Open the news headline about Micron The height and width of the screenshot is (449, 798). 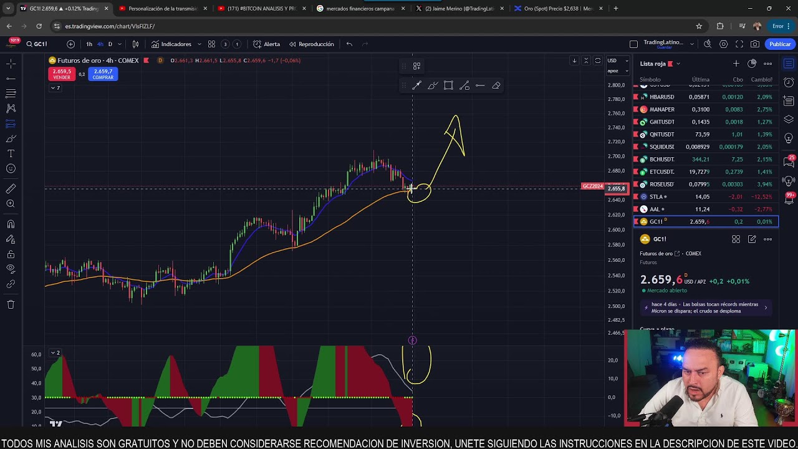tap(704, 307)
